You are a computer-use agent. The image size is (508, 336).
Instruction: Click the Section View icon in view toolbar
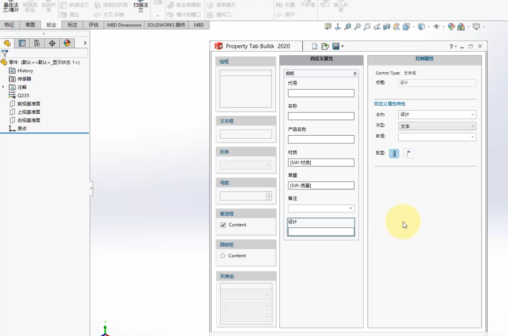[387, 27]
